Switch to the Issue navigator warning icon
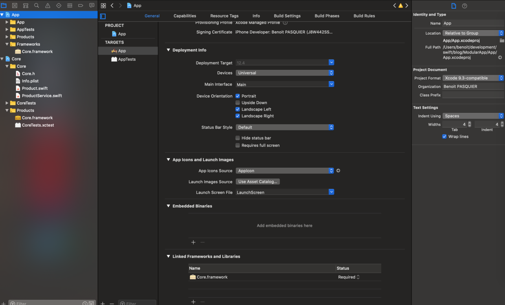 coord(48,6)
